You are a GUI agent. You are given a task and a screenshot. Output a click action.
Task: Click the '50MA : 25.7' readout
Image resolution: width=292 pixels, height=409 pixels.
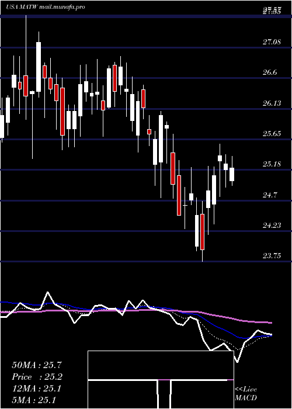click(x=37, y=365)
